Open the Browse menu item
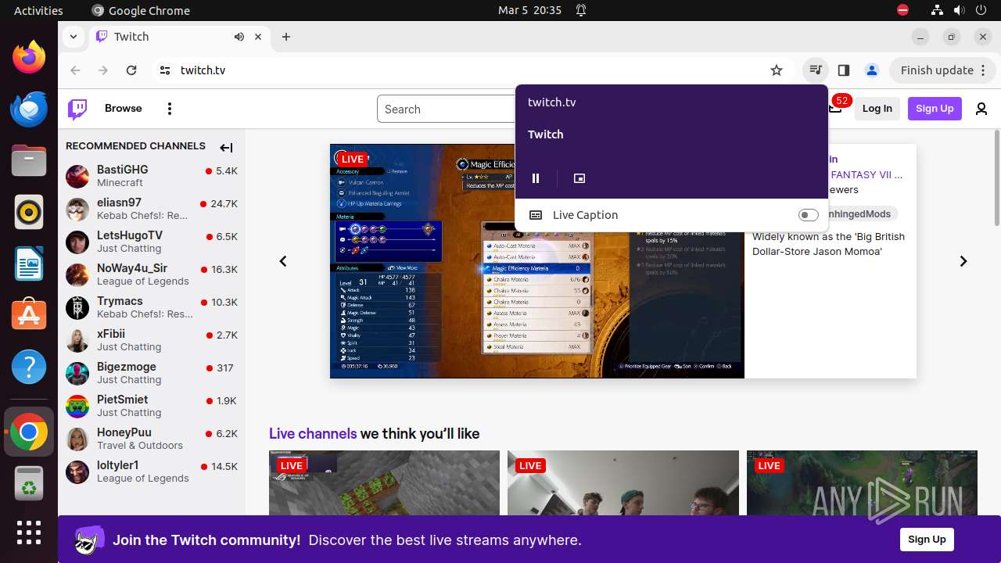Viewport: 1001px width, 563px height. pyautogui.click(x=124, y=109)
